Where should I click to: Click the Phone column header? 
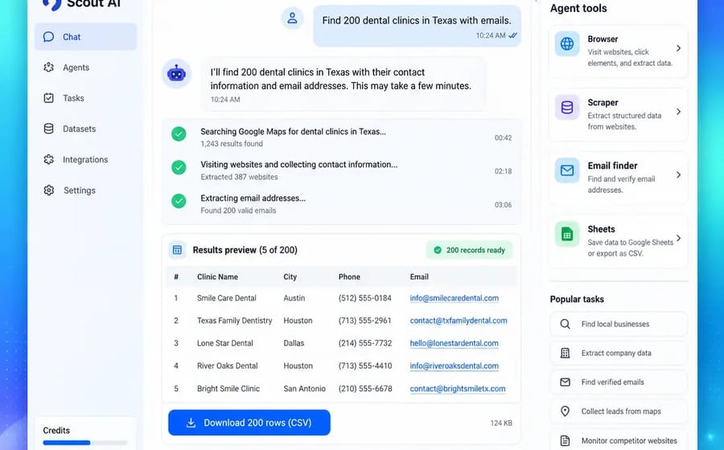point(349,276)
